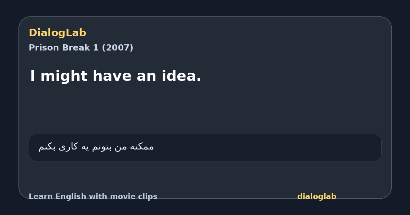This screenshot has width=410, height=215.
Task: Click "Learn English with movie clips" tagline
Action: [93, 197]
